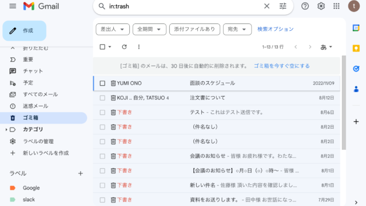
Task: Click the search magnifier icon
Action: pyautogui.click(x=102, y=6)
